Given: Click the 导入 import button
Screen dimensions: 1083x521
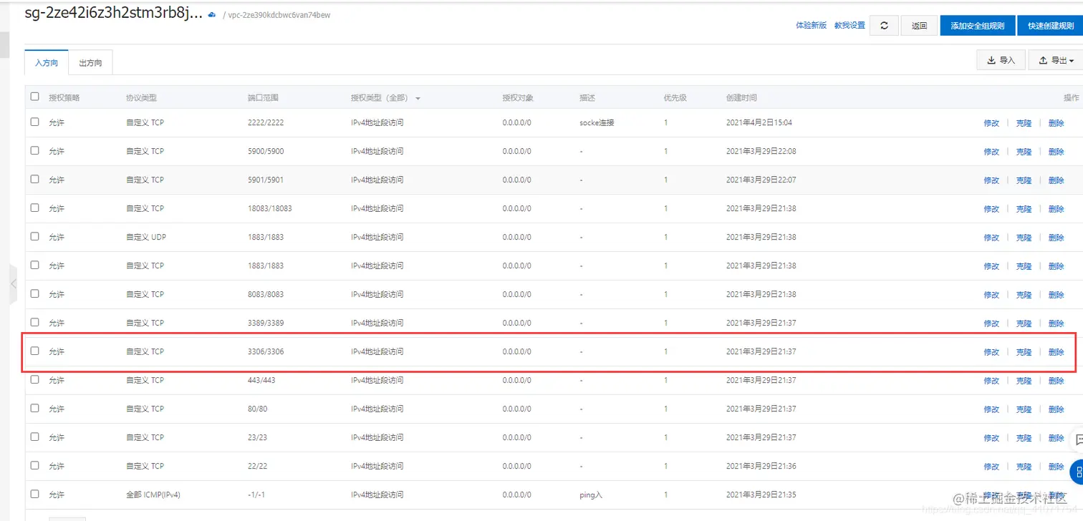Looking at the screenshot, I should pyautogui.click(x=1001, y=60).
